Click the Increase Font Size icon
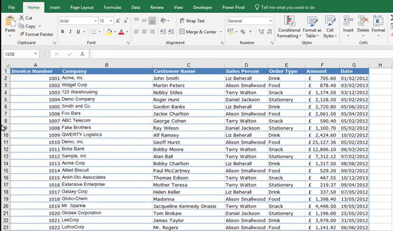This screenshot has height=231, width=393. tap(118, 21)
